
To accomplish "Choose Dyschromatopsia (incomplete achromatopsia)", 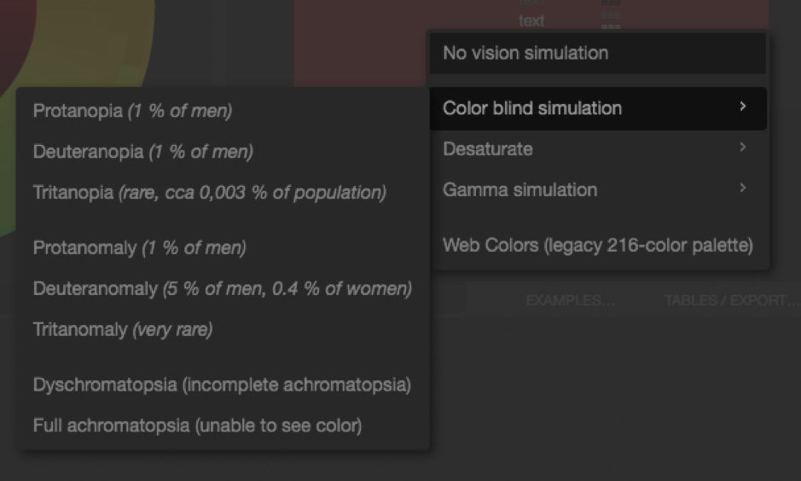I will point(222,385).
